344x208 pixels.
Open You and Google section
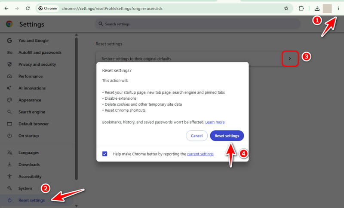[x=34, y=40]
